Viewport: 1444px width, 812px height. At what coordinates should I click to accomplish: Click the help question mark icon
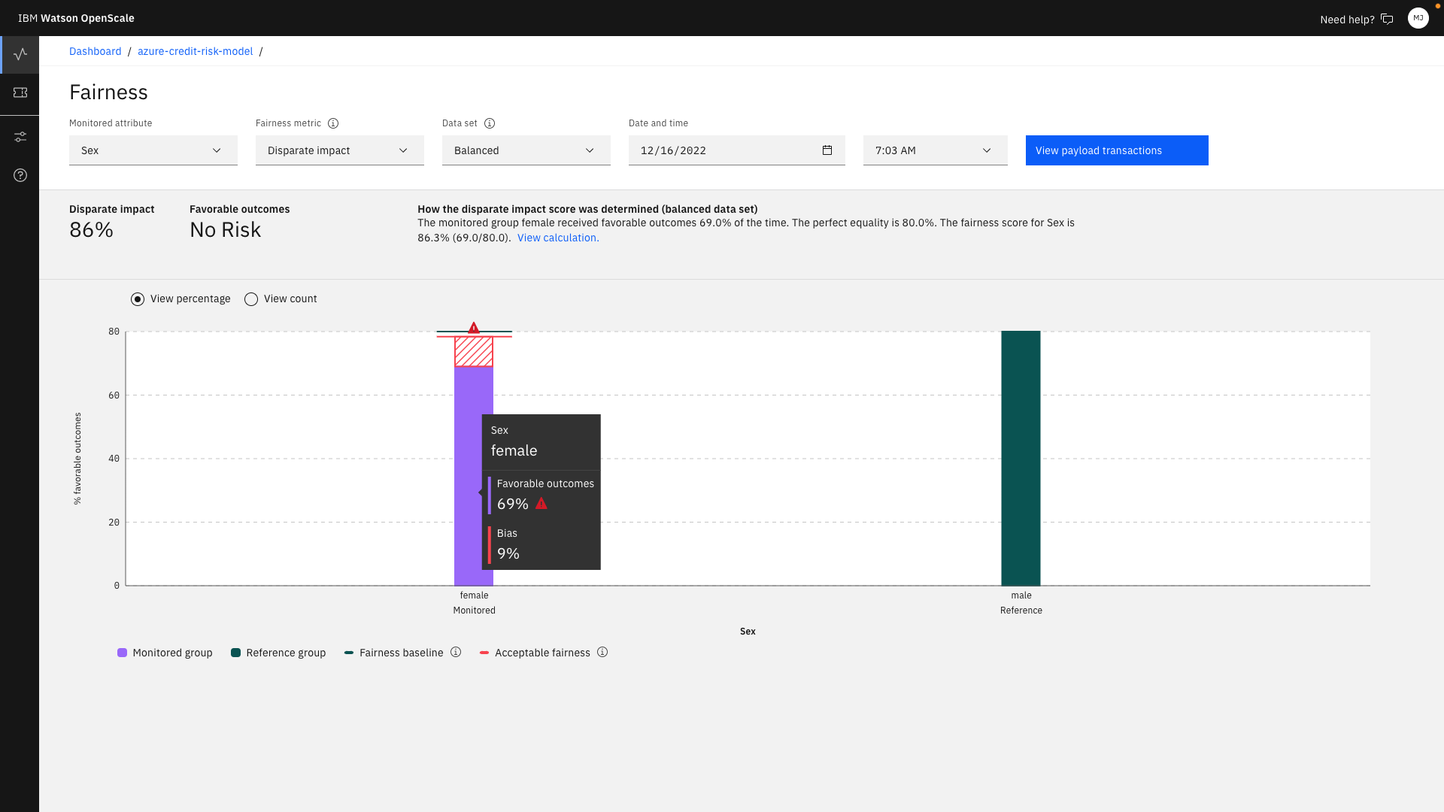point(20,175)
